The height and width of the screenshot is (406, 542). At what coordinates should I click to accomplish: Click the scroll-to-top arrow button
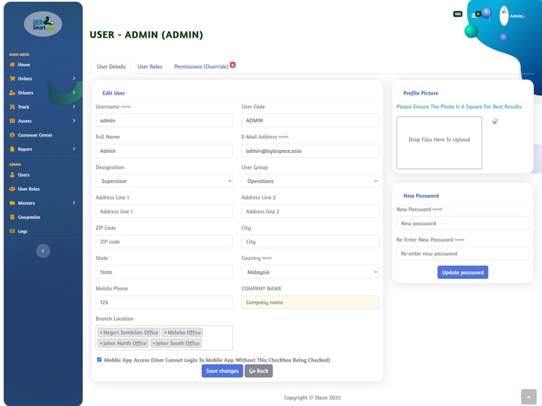pos(528,397)
